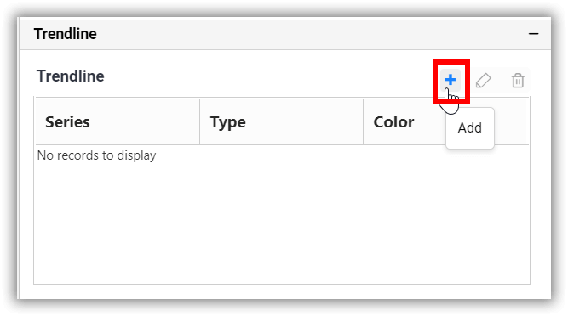Click the Add tooltip popup
Image resolution: width=568 pixels, height=316 pixels.
coord(470,128)
